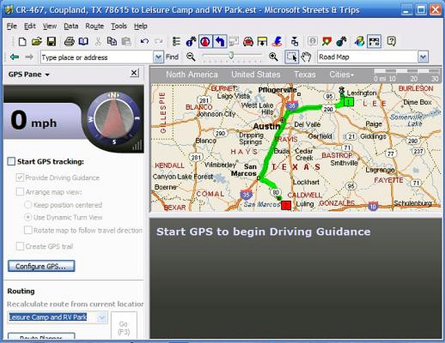Jump to United States in the map breadcrumb
The image size is (445, 343).
(x=256, y=74)
